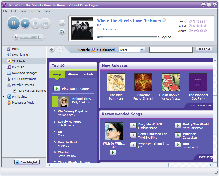Open the Help menu
The width and height of the screenshot is (219, 176).
tap(47, 11)
